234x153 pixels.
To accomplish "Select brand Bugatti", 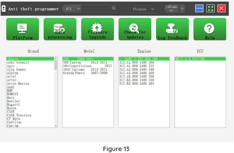I will click(30, 104).
